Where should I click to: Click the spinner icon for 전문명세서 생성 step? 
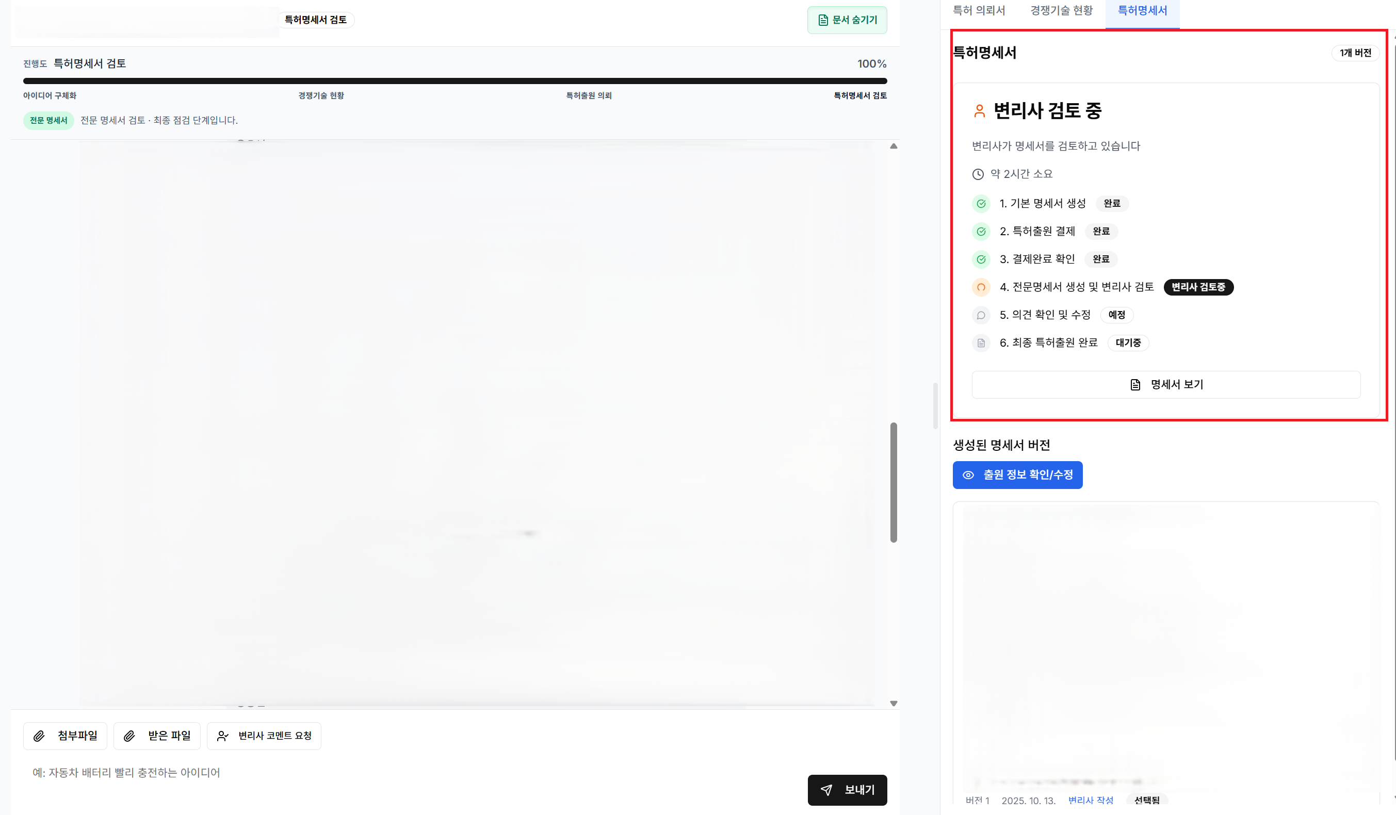[x=981, y=287]
